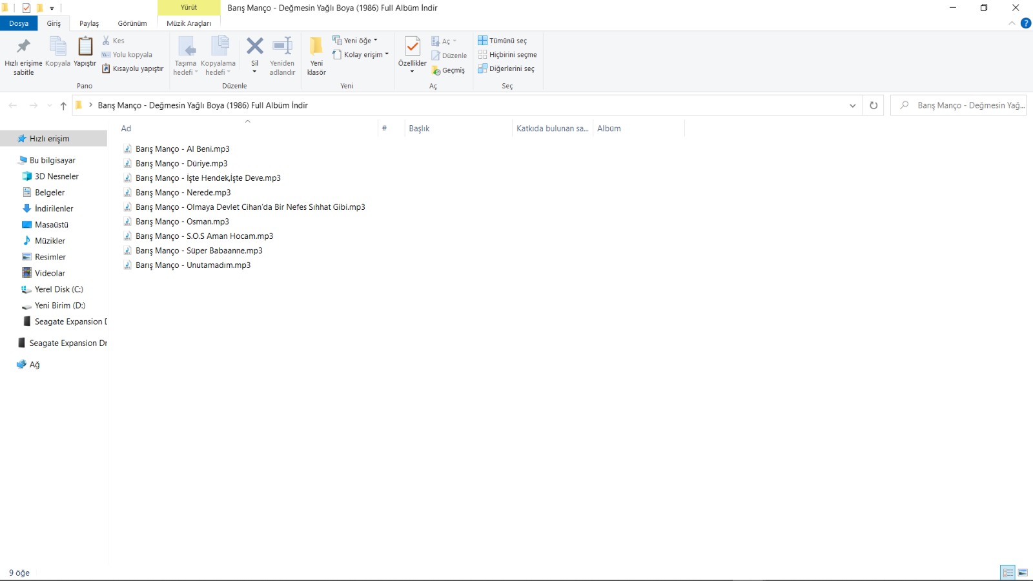Open the Dosya menu
1033x581 pixels.
[x=19, y=23]
